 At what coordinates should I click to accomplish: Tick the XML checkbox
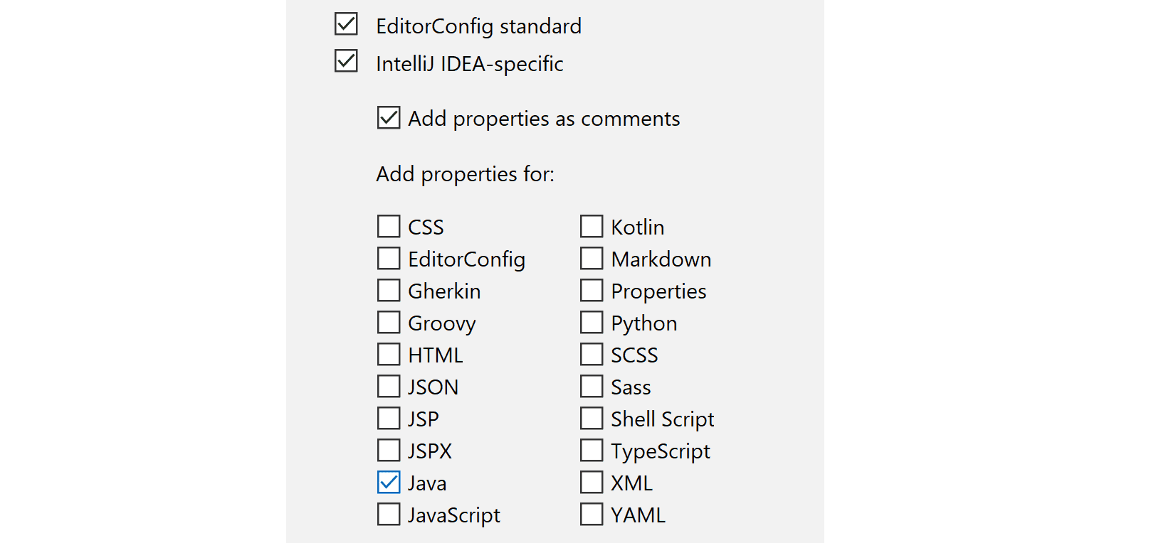tap(592, 483)
